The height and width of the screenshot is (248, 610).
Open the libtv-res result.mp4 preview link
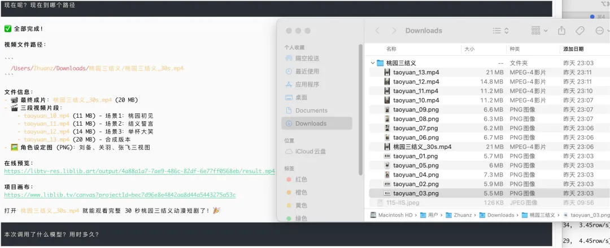pos(140,171)
